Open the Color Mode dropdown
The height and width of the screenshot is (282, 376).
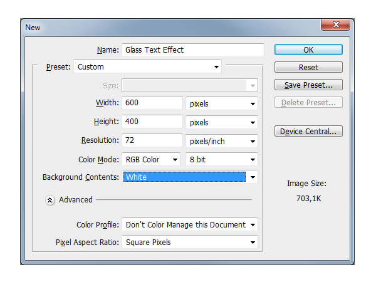(x=151, y=159)
